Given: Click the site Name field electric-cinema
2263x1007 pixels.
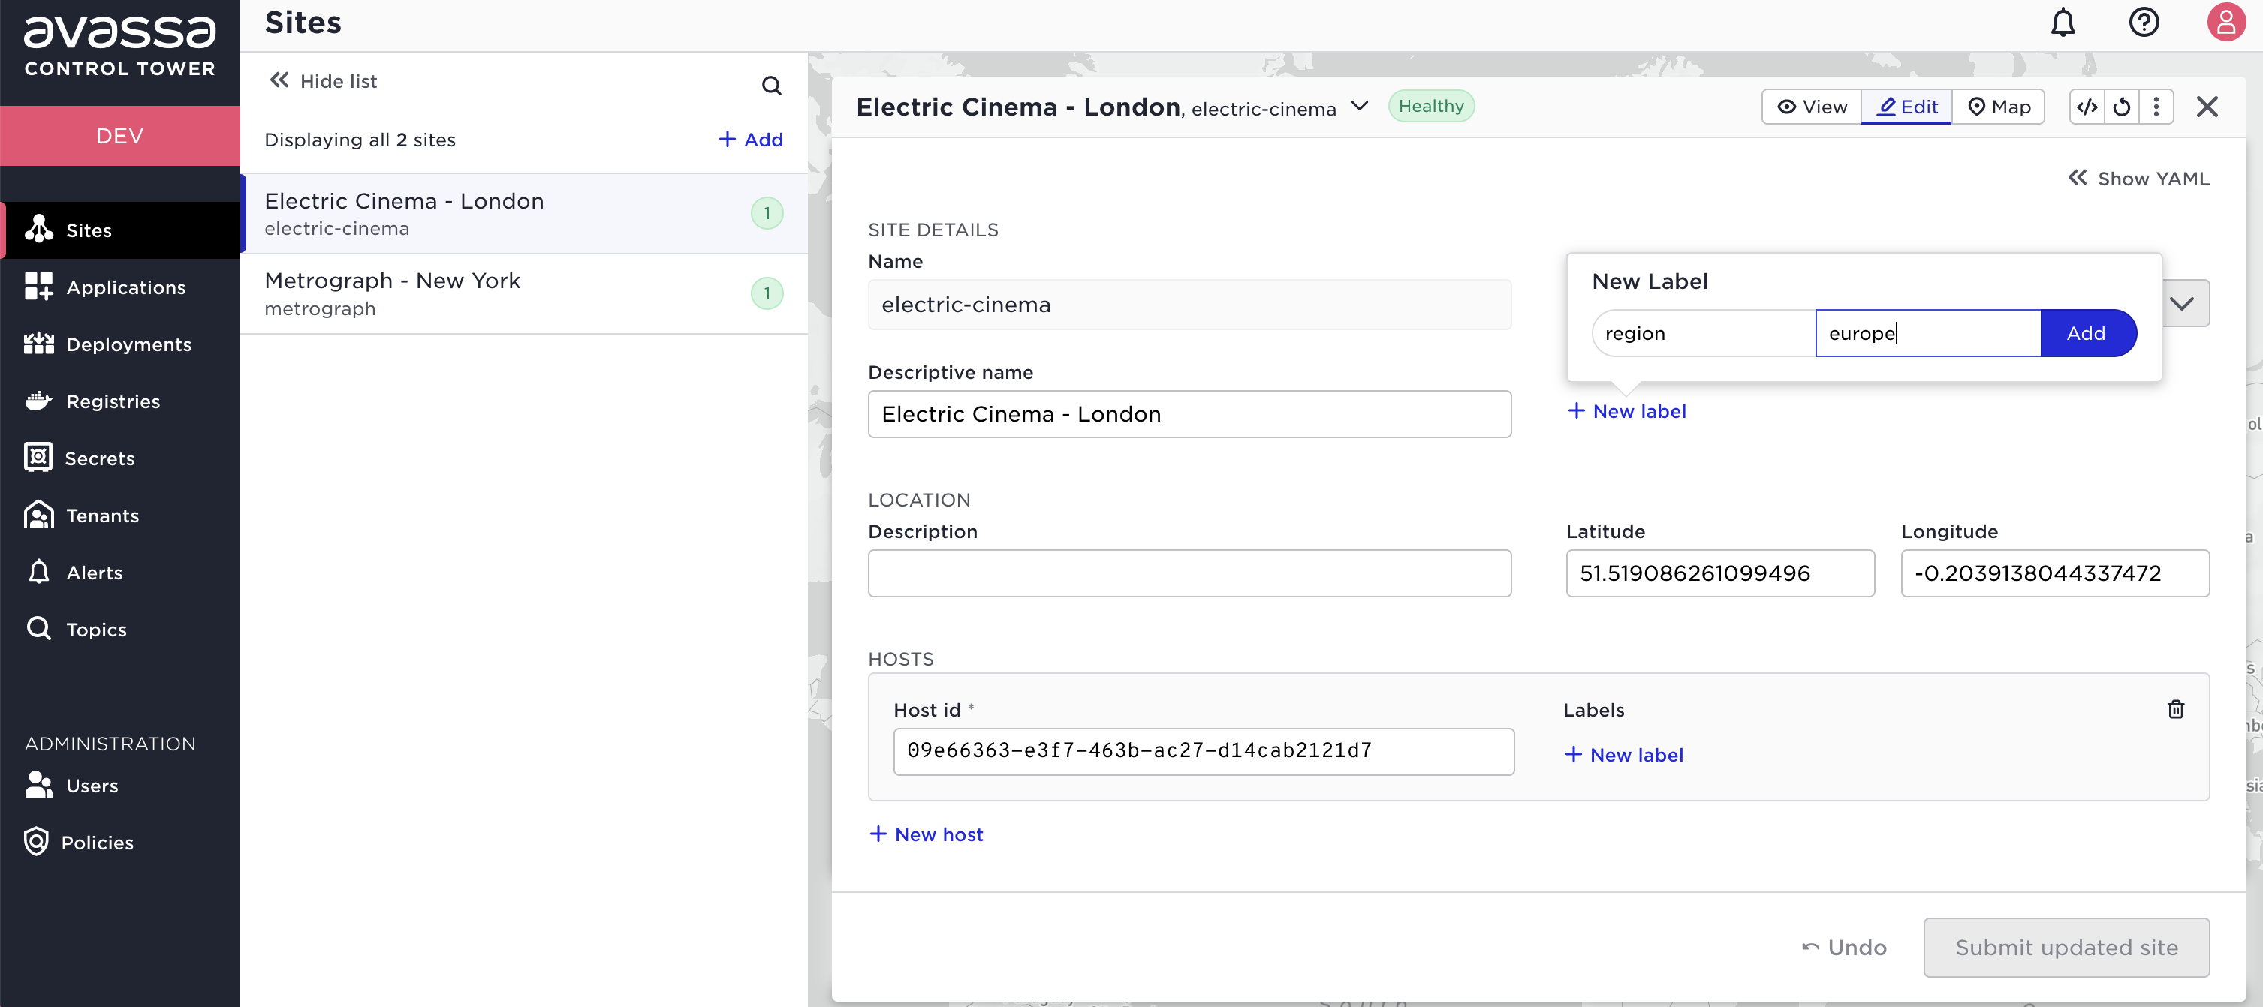Looking at the screenshot, I should click(1189, 305).
